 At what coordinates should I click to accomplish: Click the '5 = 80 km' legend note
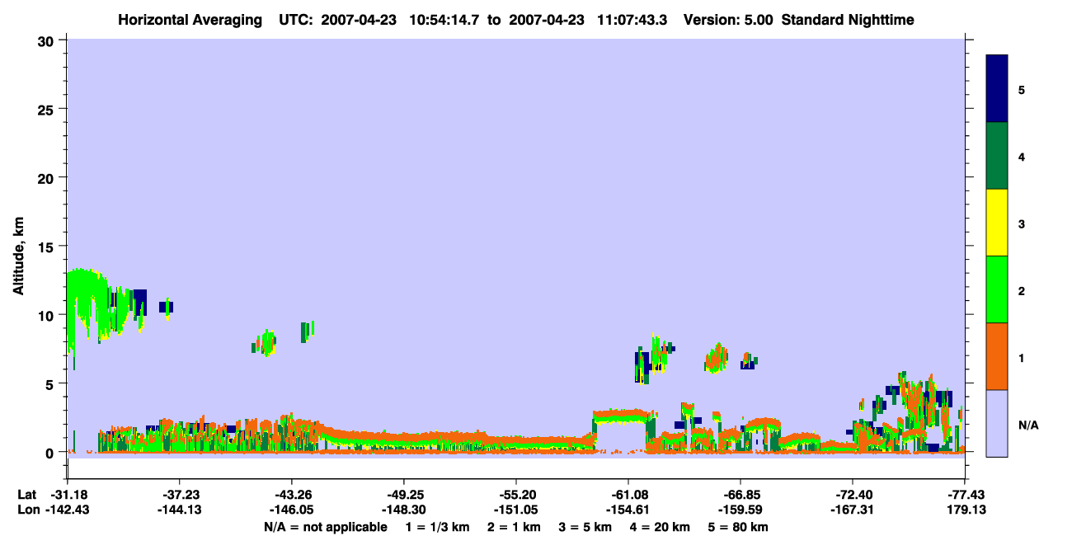point(737,527)
